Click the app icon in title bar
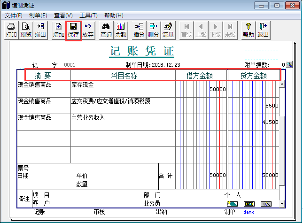This screenshot has width=303, height=223. [x=6, y=5]
